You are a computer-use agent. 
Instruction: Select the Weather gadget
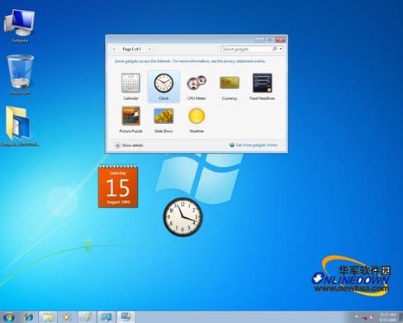(x=197, y=120)
